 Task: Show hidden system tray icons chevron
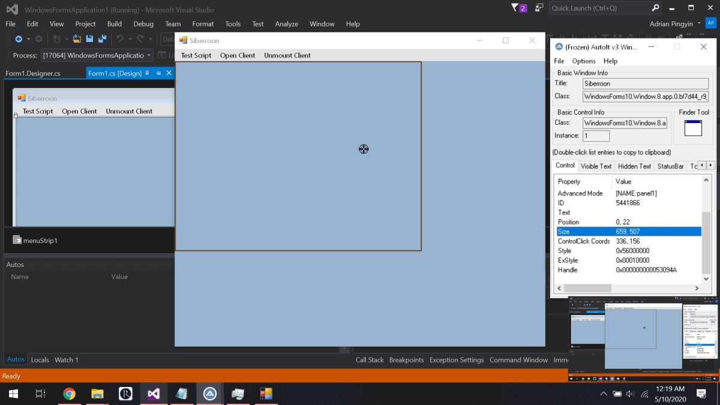pos(604,394)
